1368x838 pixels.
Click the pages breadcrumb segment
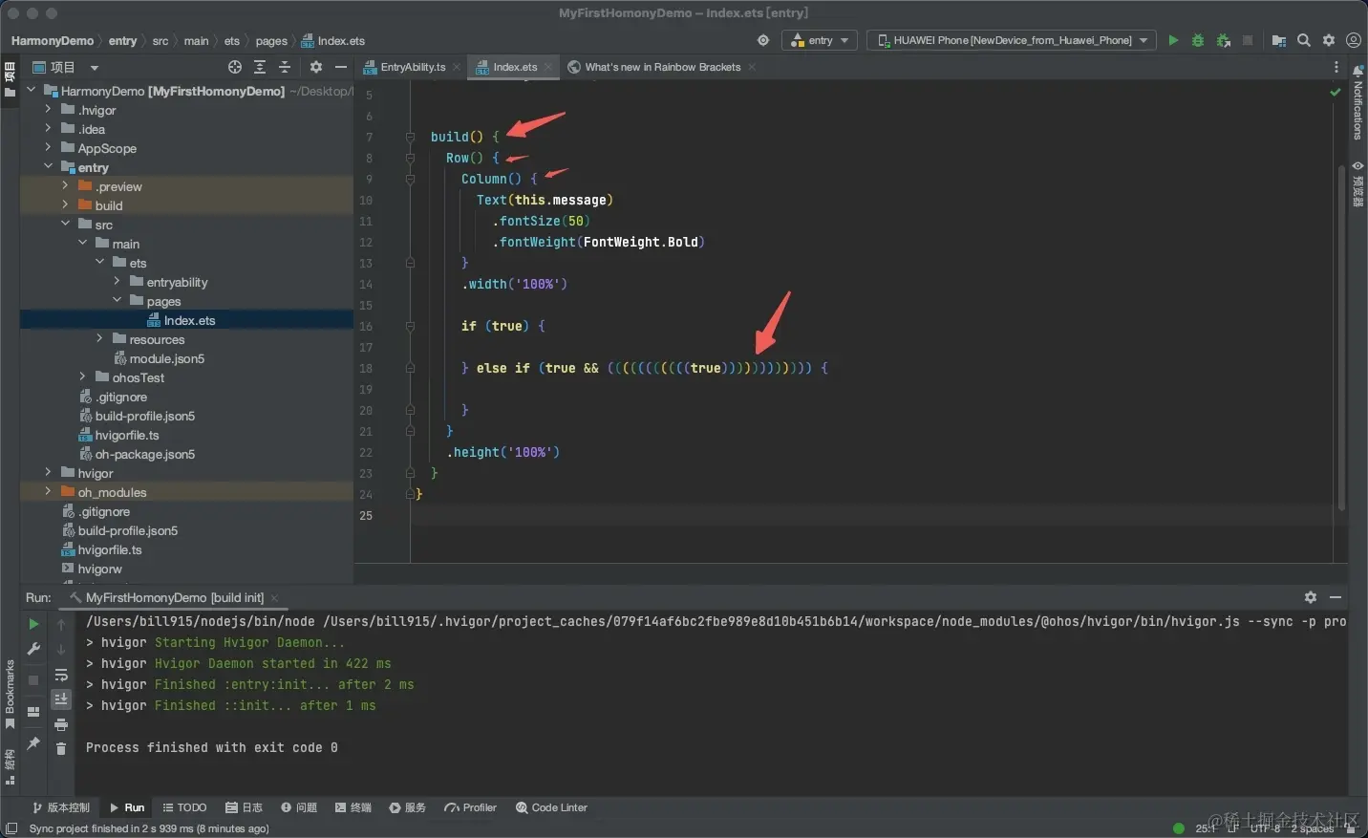(271, 41)
